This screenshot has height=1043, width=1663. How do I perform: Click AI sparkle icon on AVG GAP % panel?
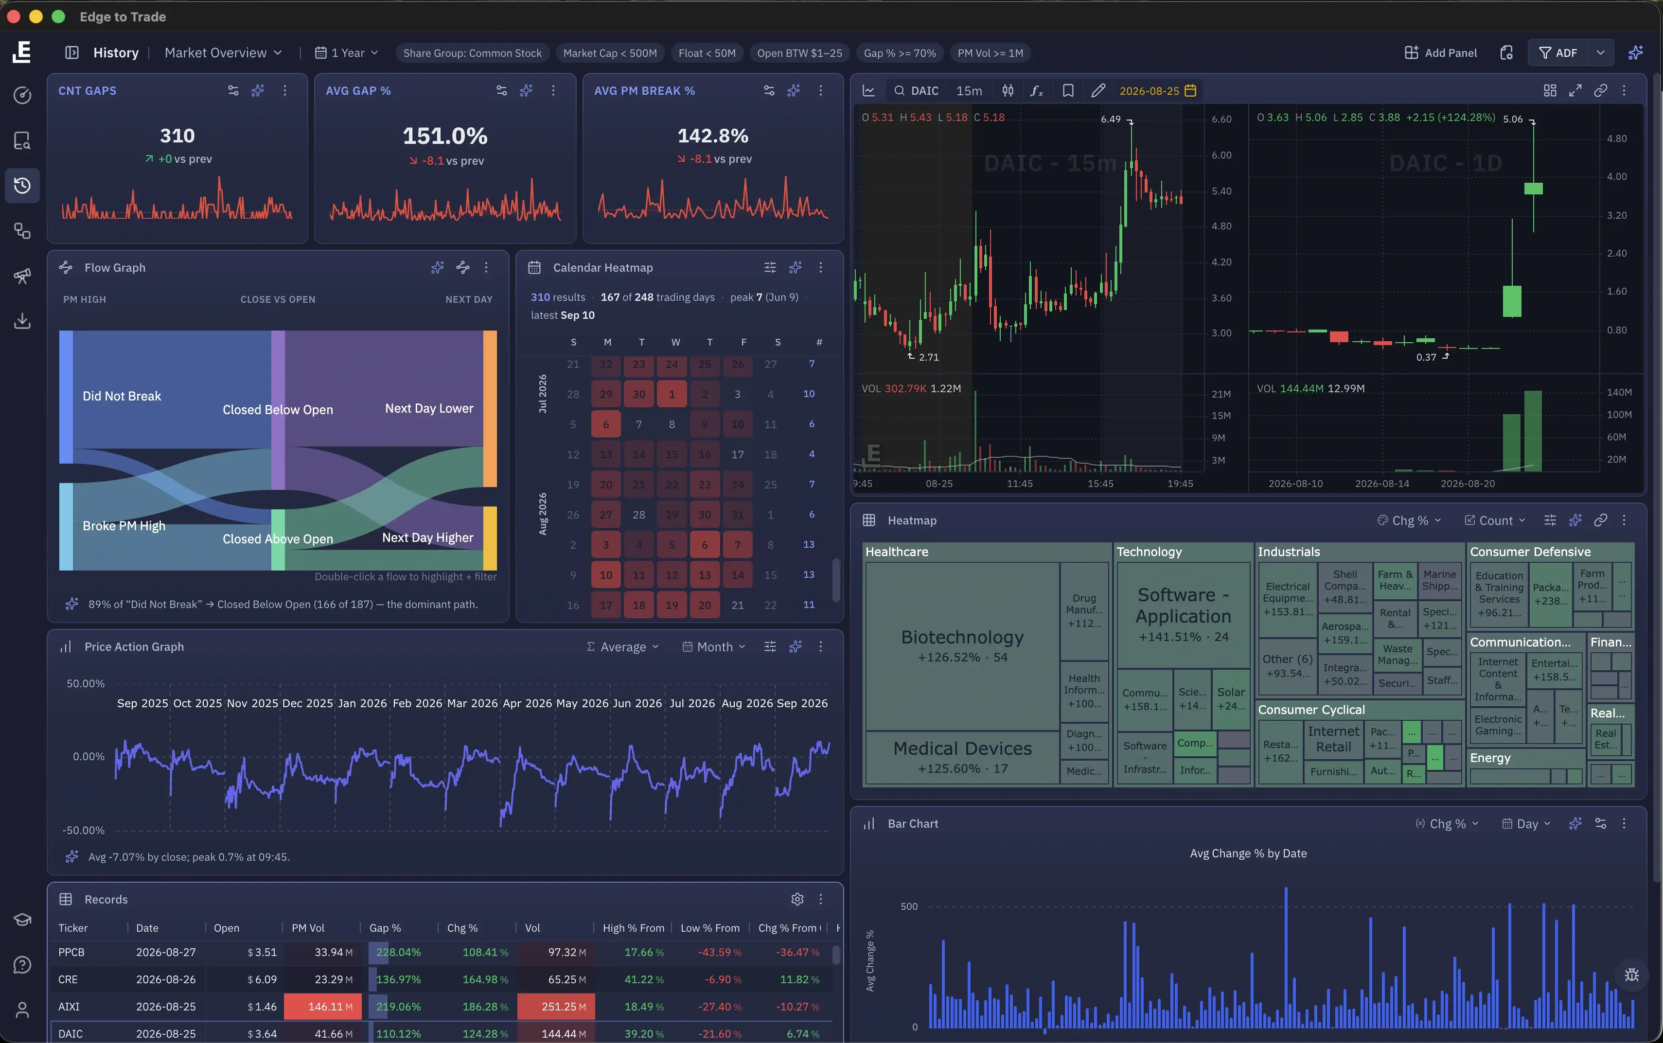pos(527,90)
